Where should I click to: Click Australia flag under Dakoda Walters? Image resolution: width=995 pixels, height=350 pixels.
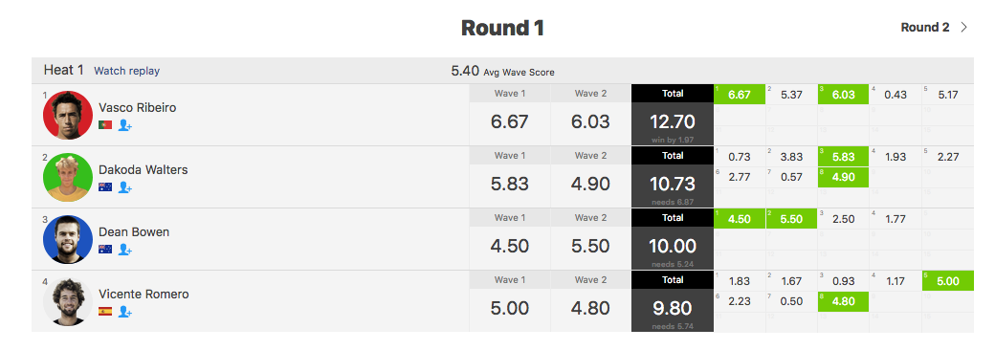point(105,187)
